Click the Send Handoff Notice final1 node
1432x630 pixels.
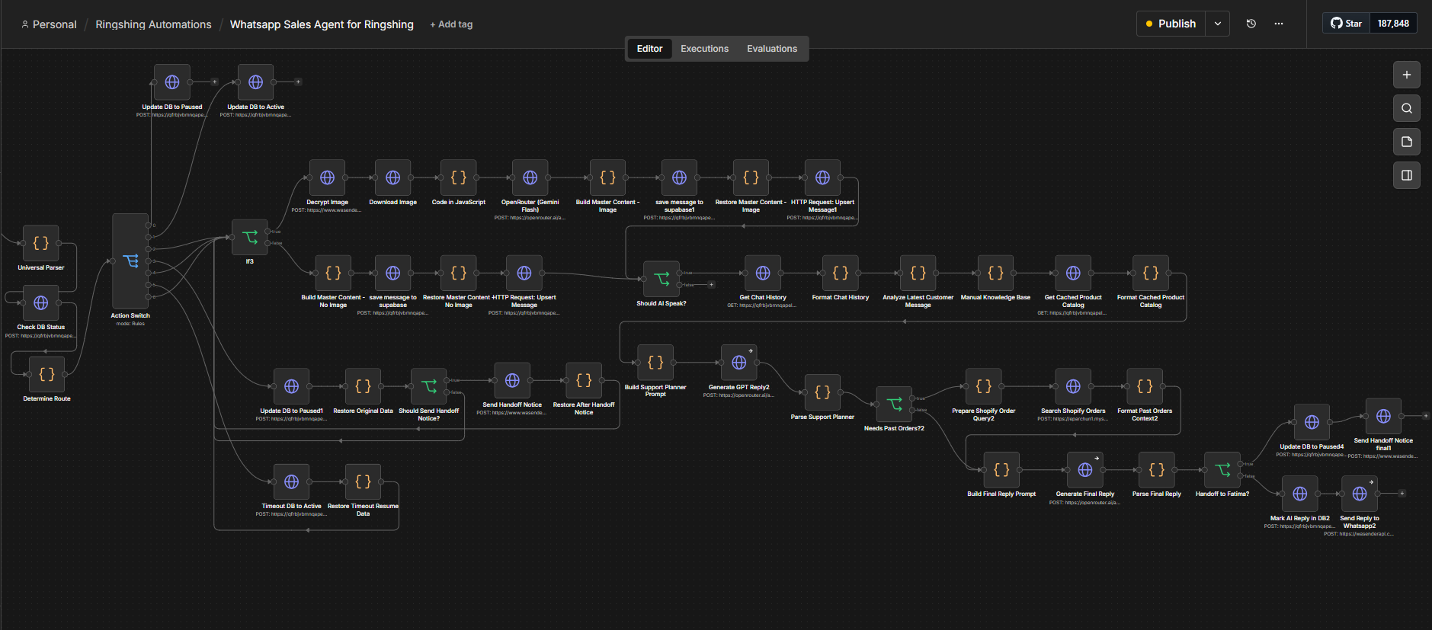[x=1383, y=416]
